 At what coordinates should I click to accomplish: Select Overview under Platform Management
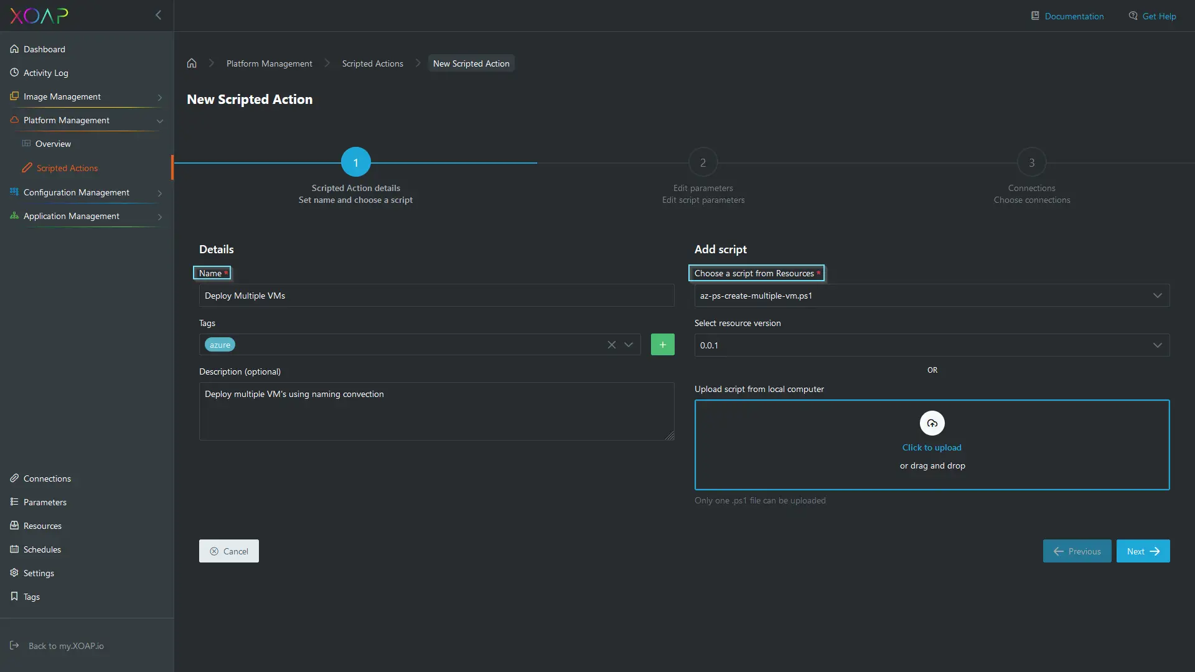tap(53, 144)
